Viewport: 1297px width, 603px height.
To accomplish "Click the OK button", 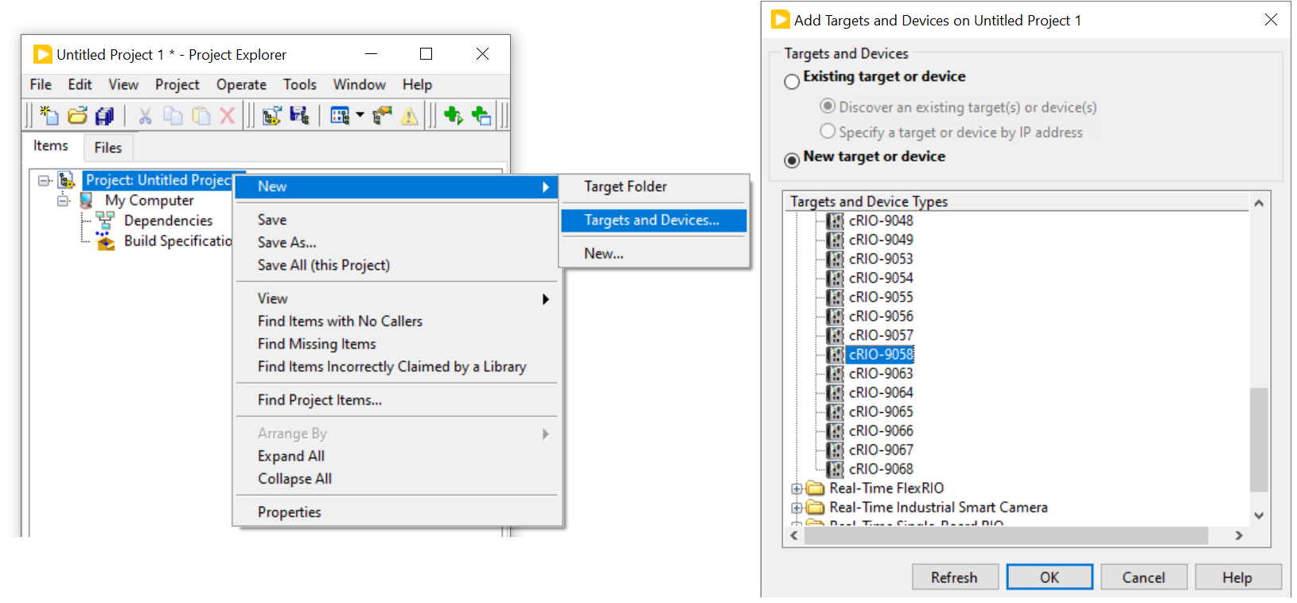I will click(1050, 577).
